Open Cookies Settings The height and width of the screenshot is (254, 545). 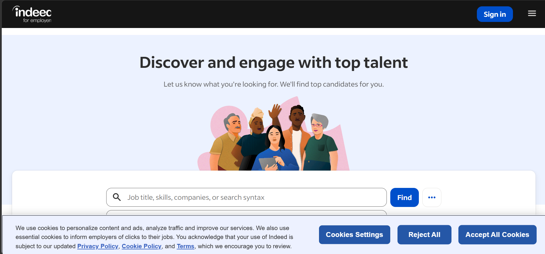354,235
